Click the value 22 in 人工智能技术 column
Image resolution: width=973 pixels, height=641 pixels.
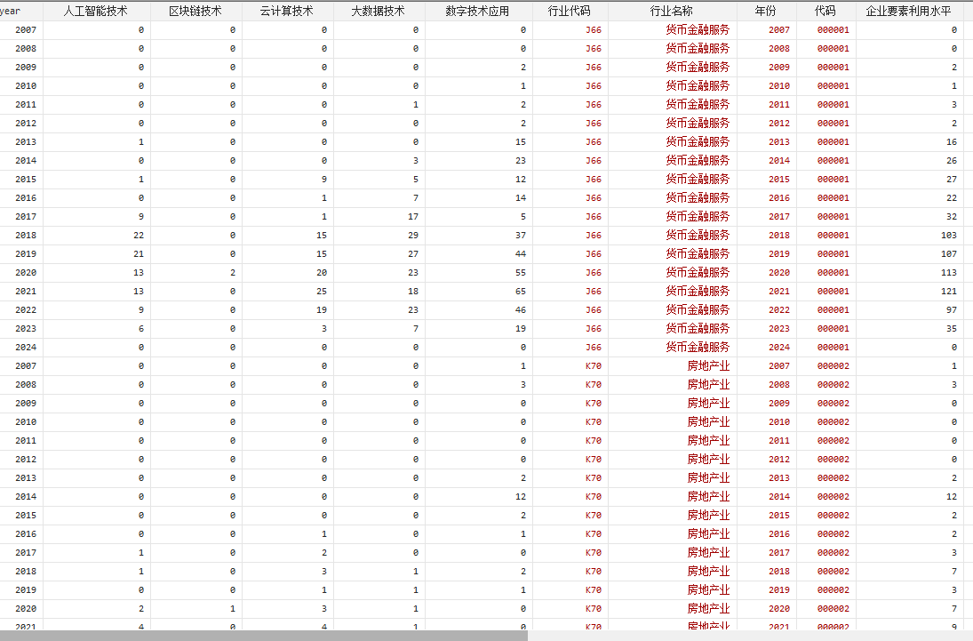tap(138, 236)
